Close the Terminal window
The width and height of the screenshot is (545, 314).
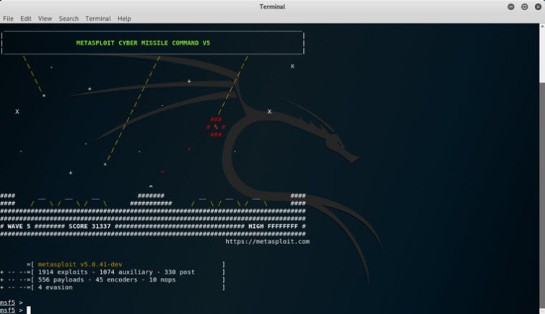(538, 6)
